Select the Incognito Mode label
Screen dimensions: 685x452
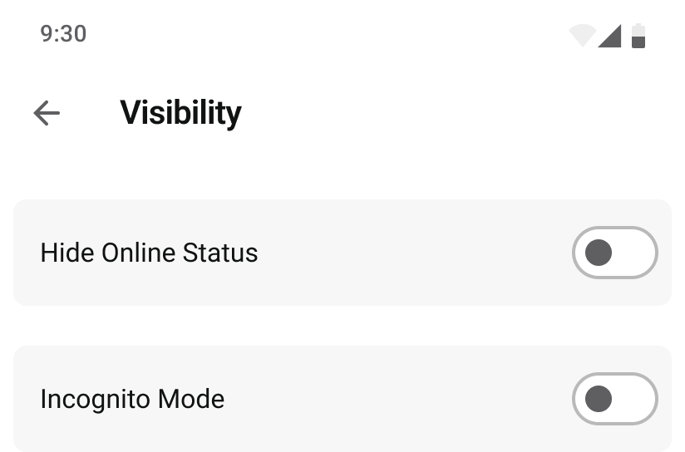coord(132,399)
